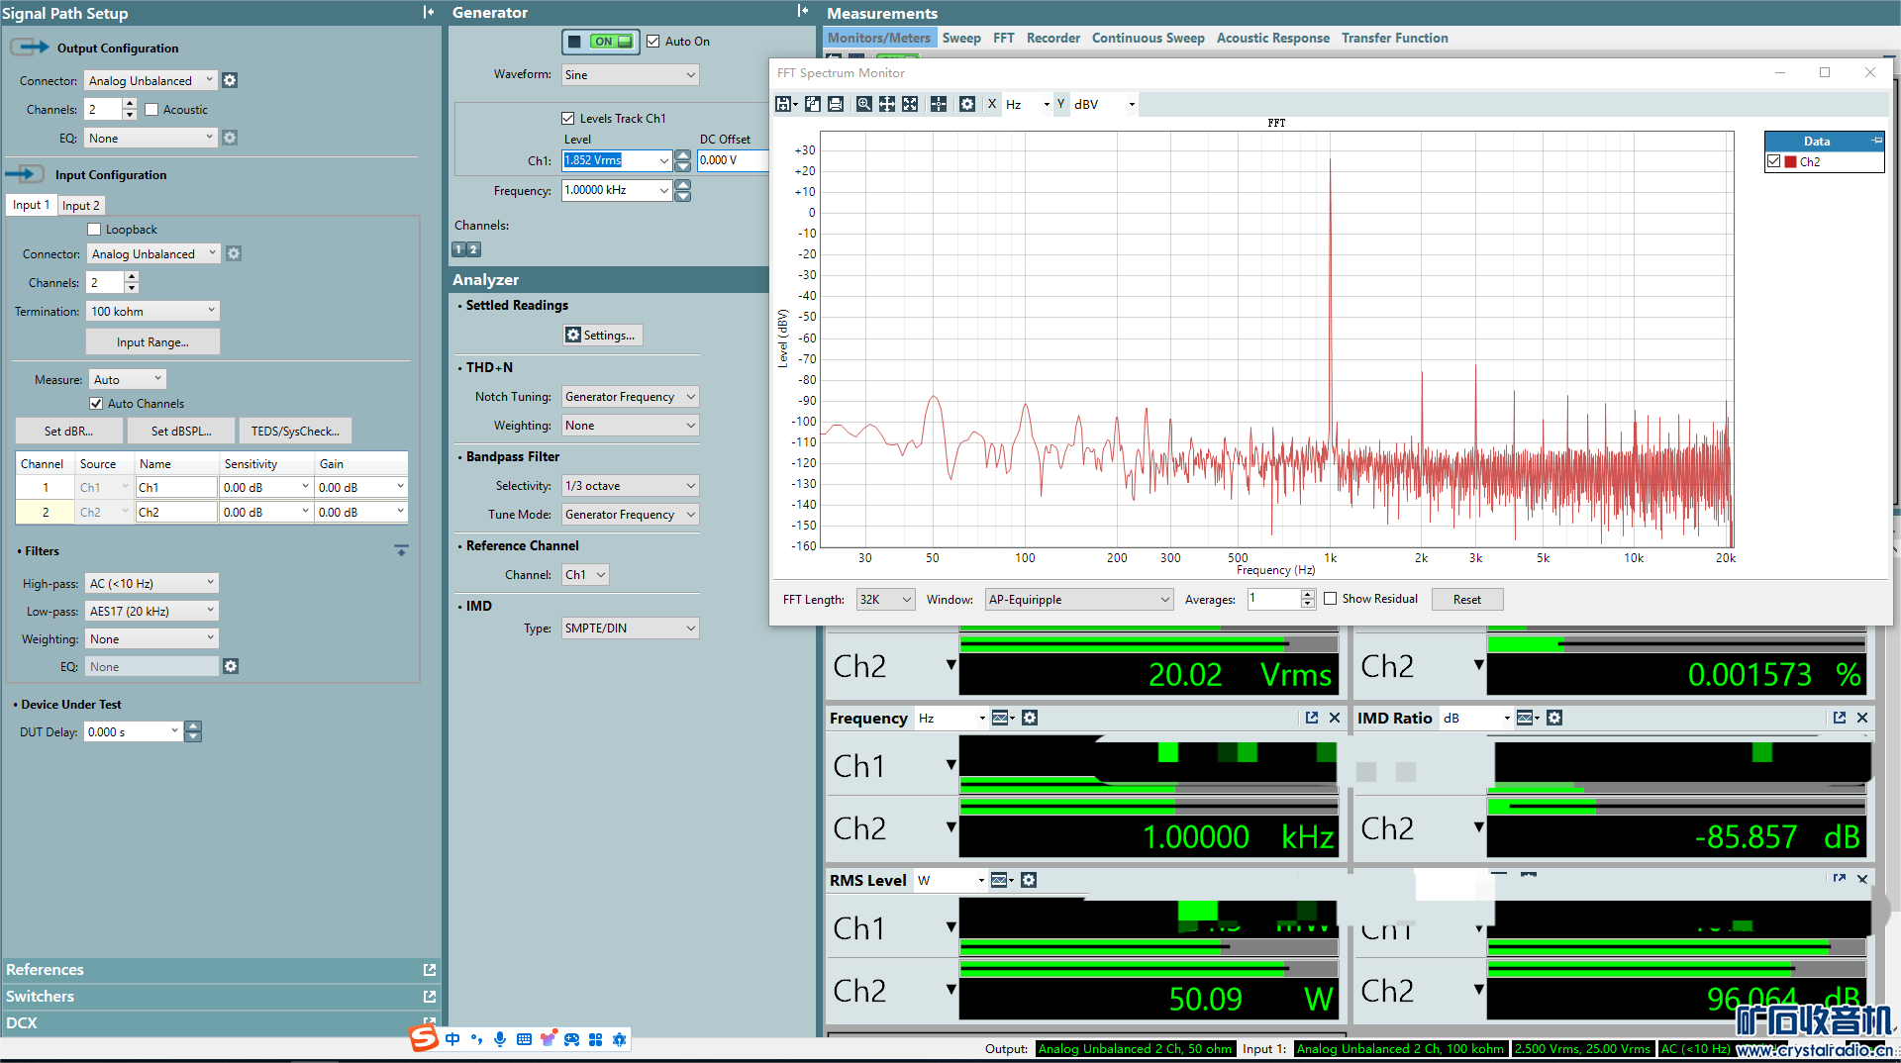1901x1063 pixels.
Task: Click the DUT Delay input field
Action: click(129, 732)
